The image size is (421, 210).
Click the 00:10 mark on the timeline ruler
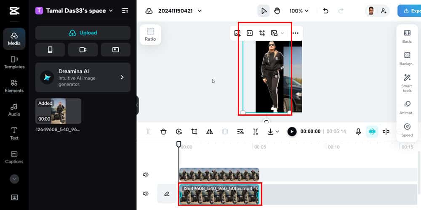click(x=333, y=147)
